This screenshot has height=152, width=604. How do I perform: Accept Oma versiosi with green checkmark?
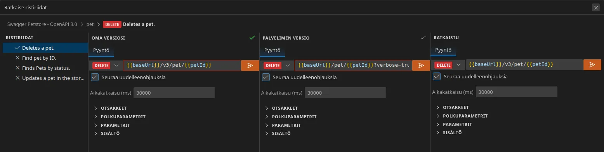click(252, 38)
